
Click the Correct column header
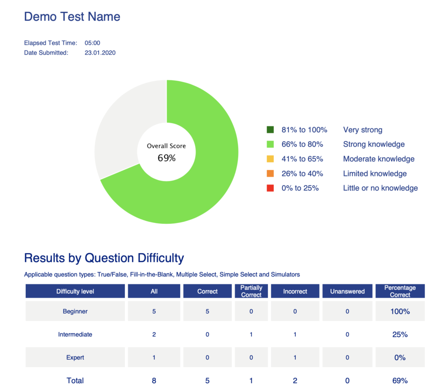click(207, 291)
